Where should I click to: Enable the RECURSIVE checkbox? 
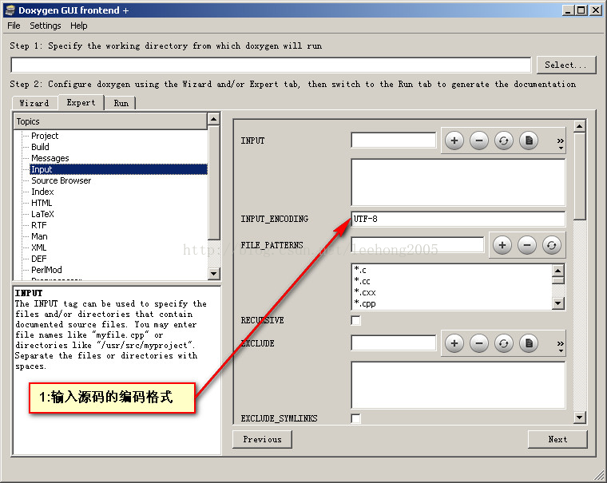click(355, 320)
